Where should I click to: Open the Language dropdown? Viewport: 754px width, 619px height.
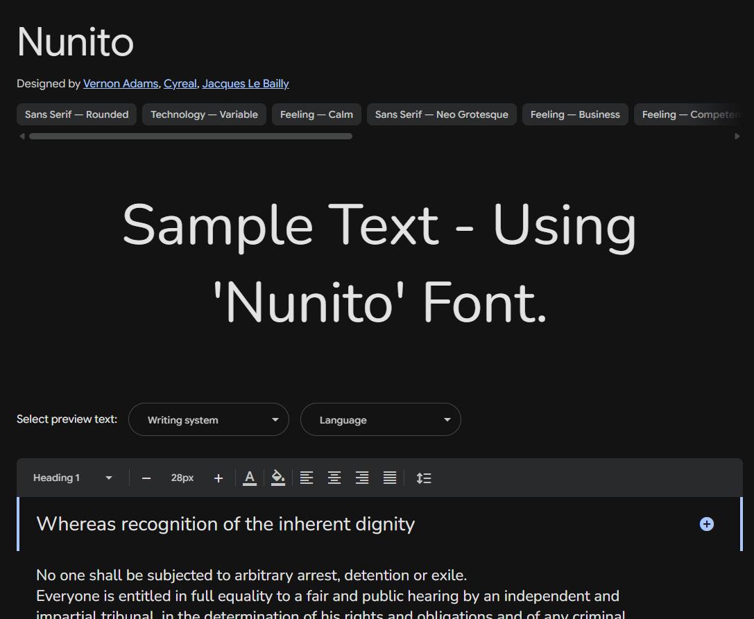pos(381,419)
